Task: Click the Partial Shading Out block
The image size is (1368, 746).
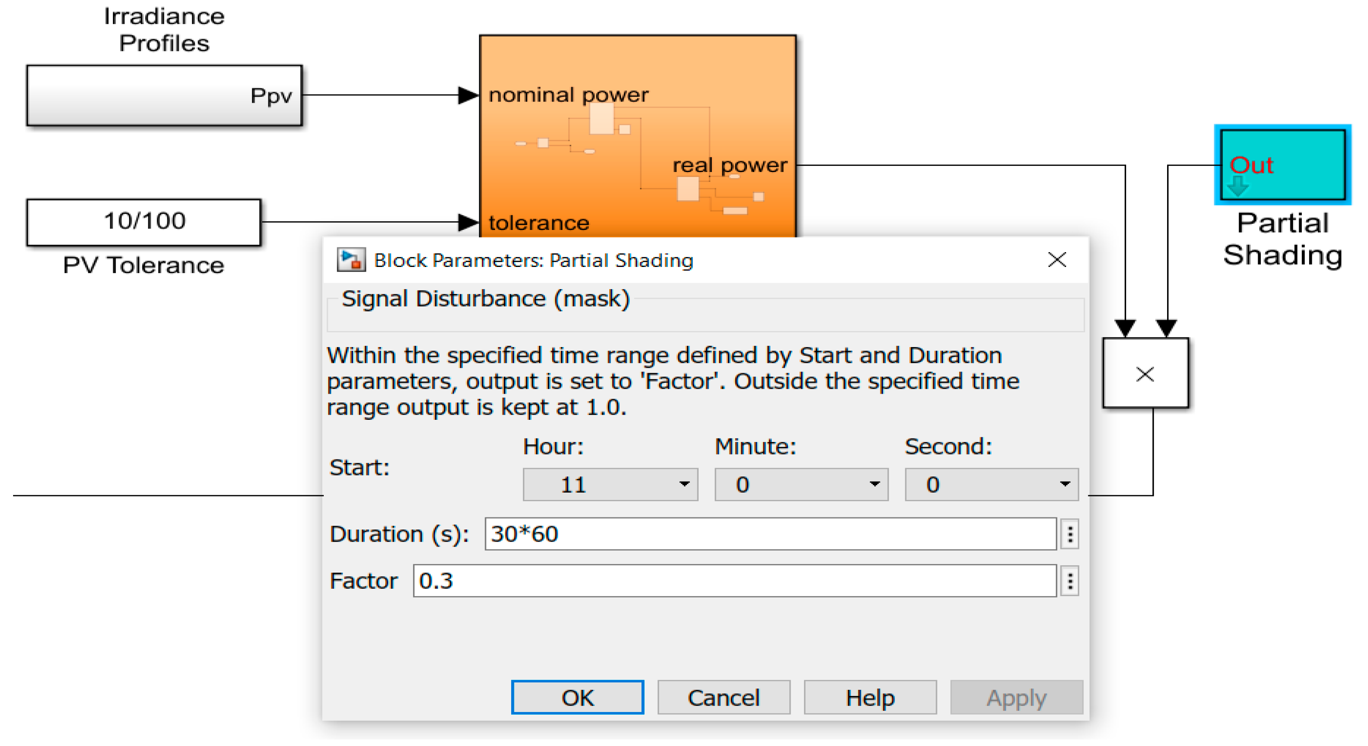Action: click(1282, 165)
